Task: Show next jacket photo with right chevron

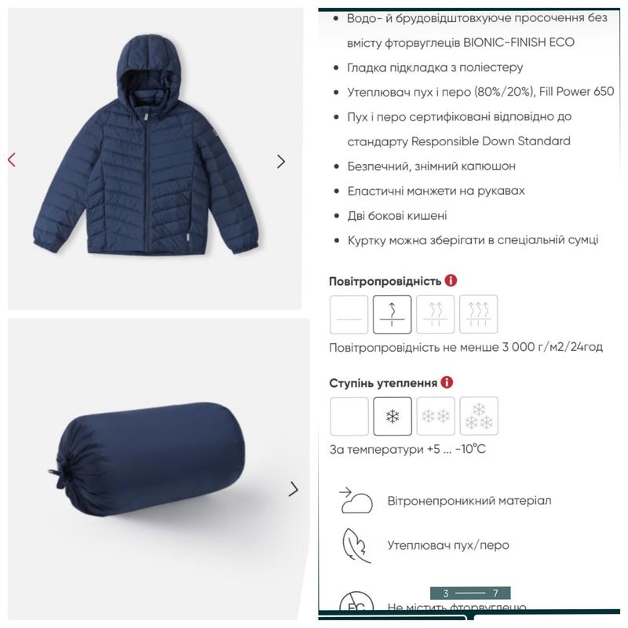Action: tap(281, 162)
